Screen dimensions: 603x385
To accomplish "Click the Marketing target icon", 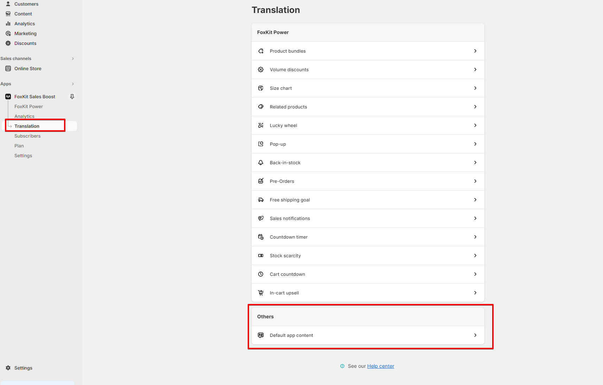I will point(8,33).
